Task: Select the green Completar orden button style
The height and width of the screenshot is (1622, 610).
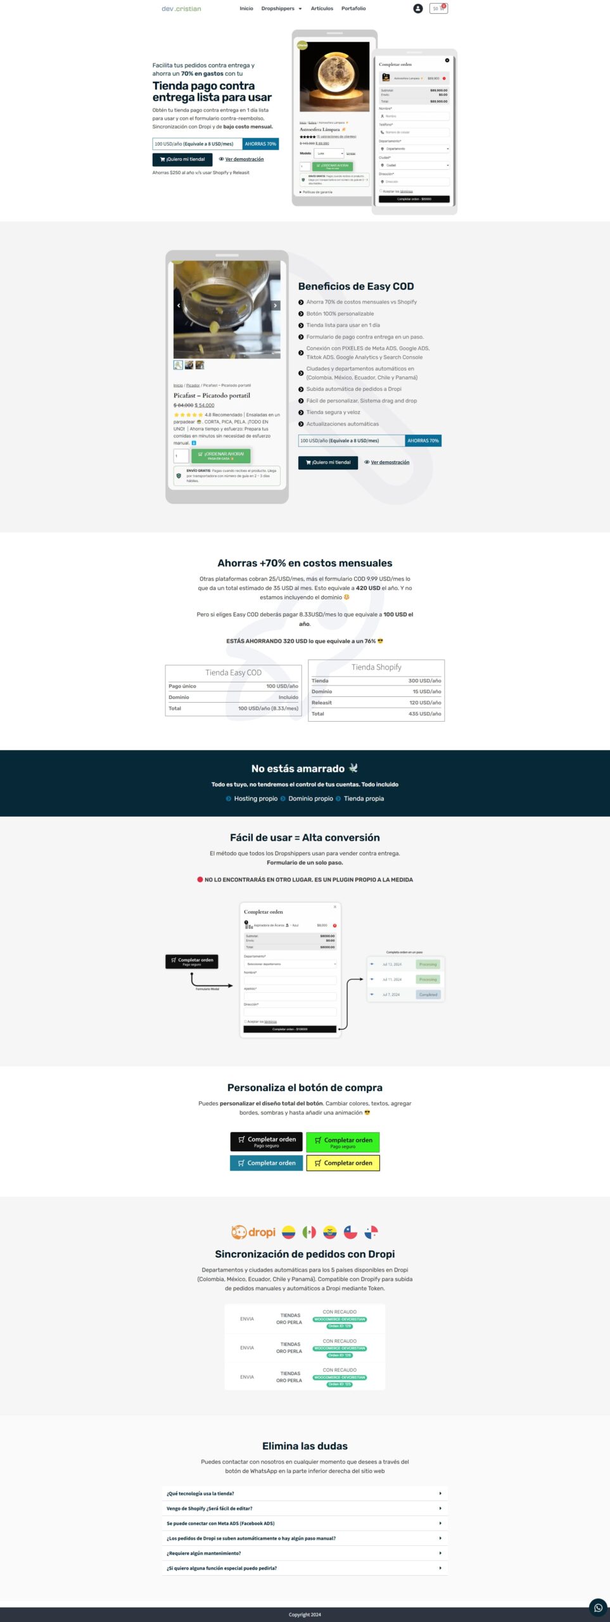Action: click(343, 1142)
